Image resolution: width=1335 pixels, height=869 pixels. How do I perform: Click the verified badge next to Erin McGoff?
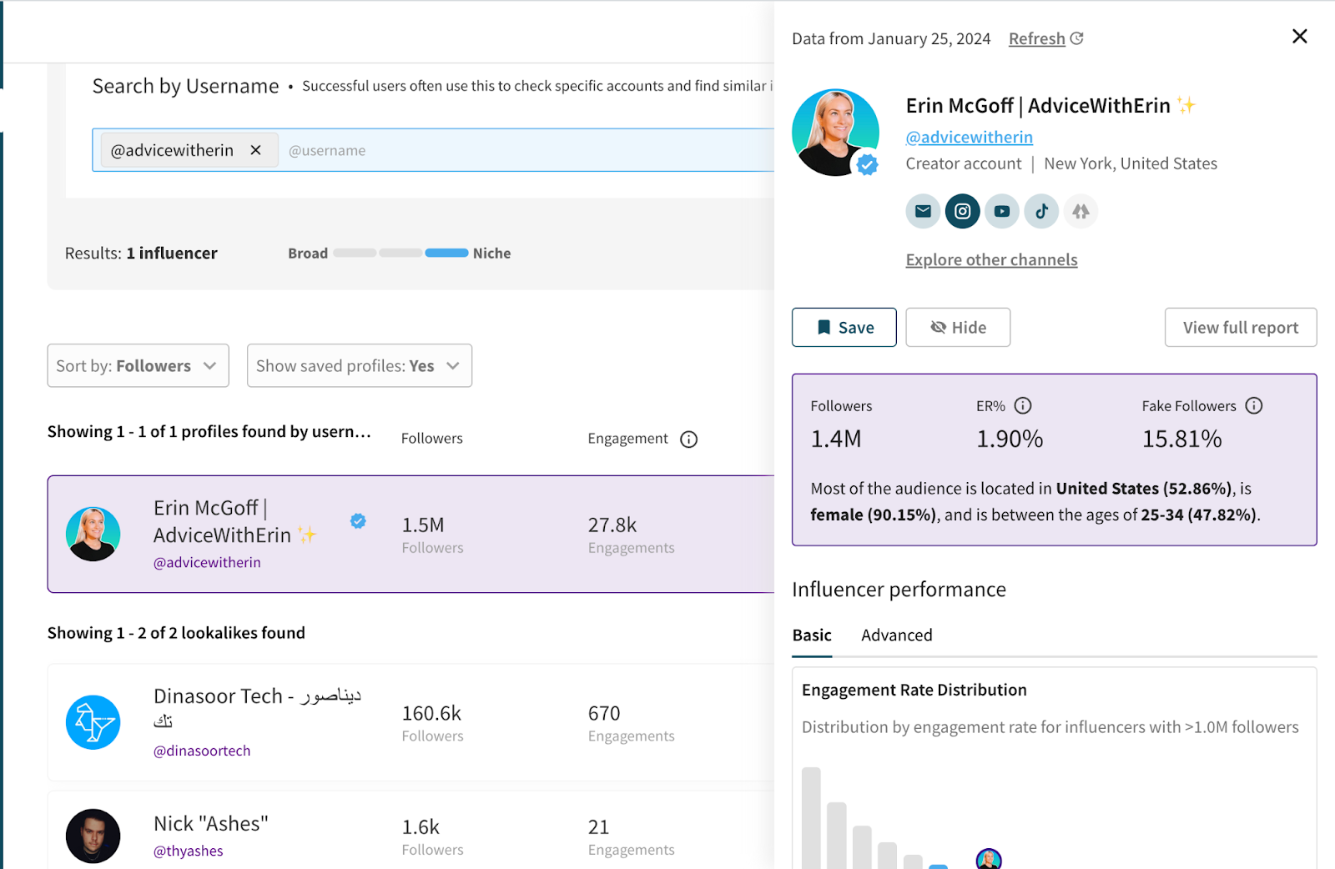click(x=358, y=520)
